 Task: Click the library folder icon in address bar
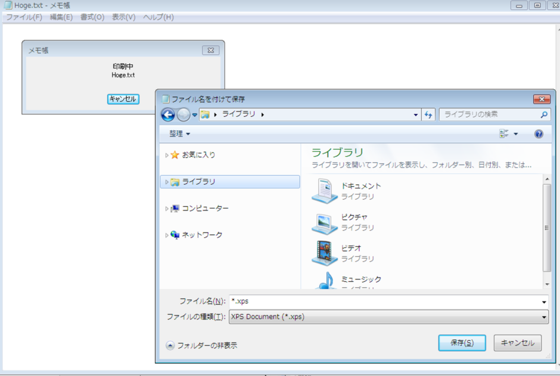tap(205, 114)
